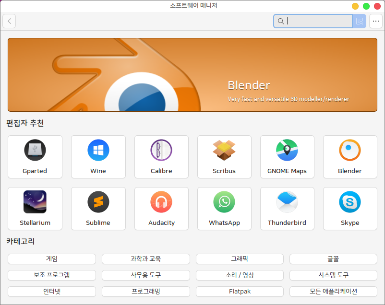Click the Audacity headphones icon
385x305 pixels.
point(161,202)
